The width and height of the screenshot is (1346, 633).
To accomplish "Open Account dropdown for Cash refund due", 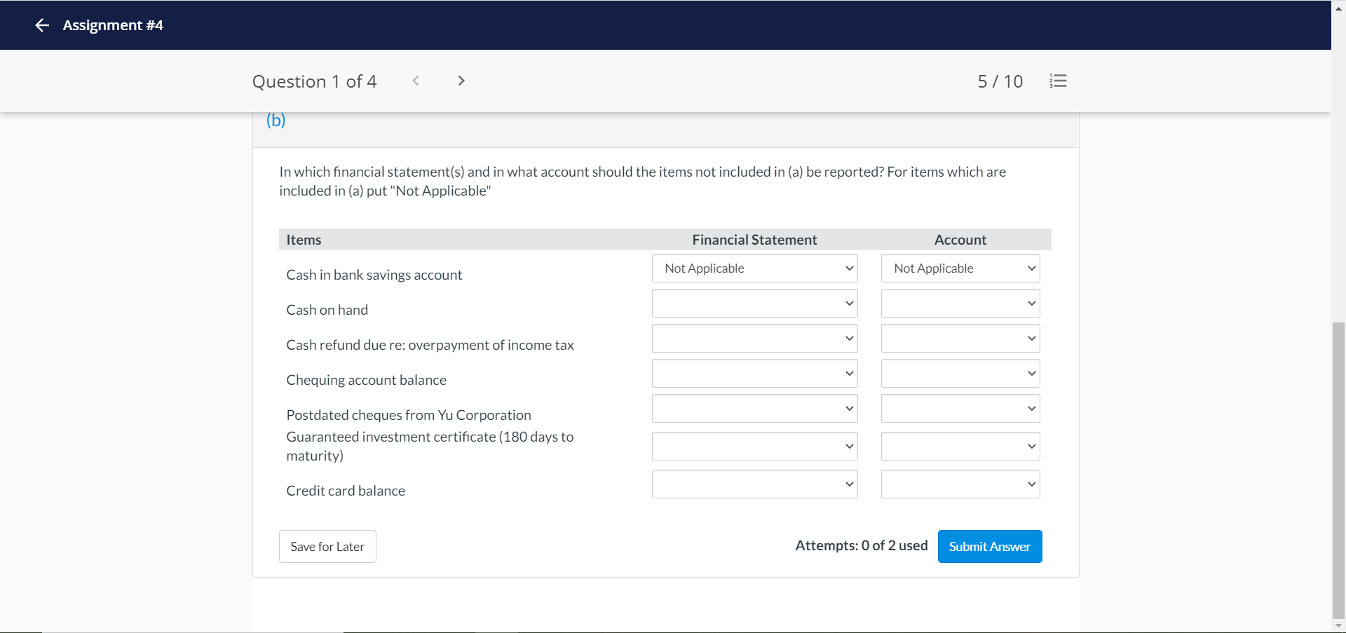I will (x=960, y=339).
